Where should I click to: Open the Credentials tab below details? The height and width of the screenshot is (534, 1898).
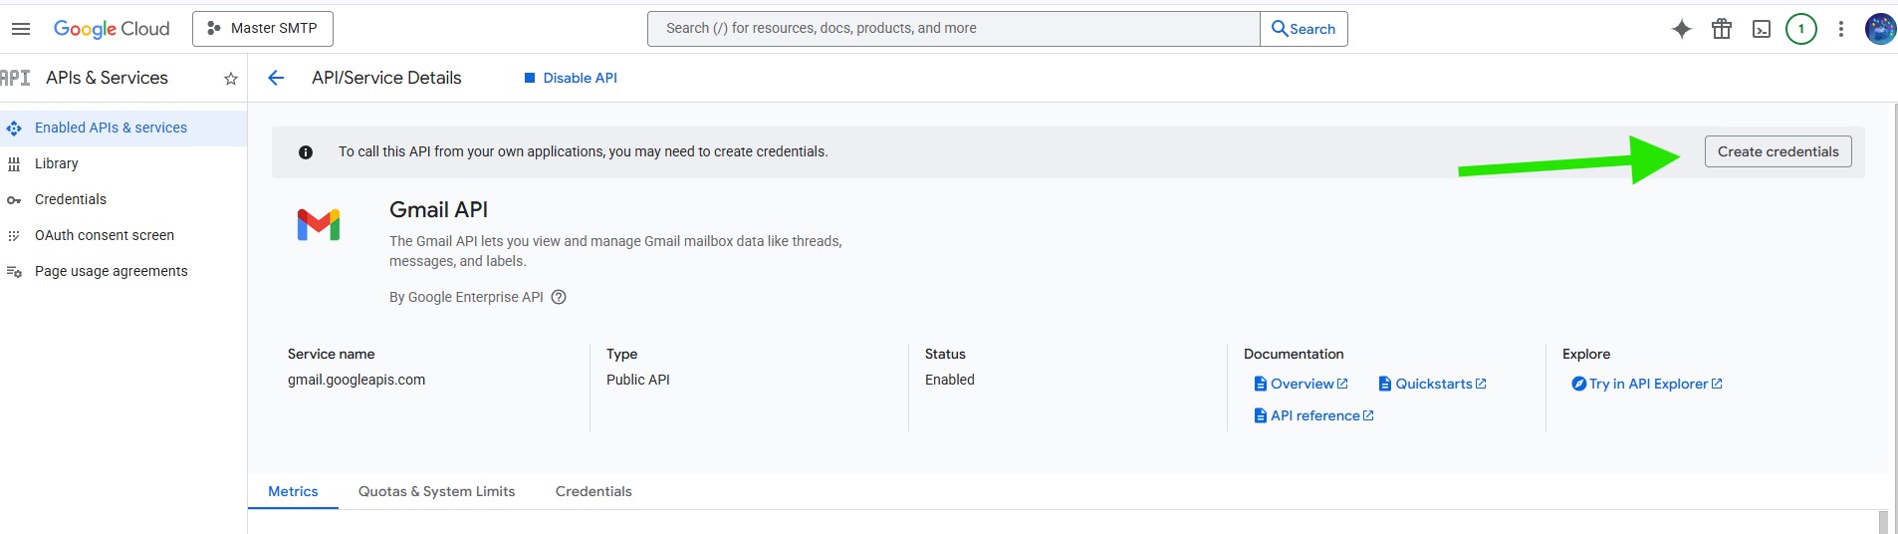[x=593, y=491]
